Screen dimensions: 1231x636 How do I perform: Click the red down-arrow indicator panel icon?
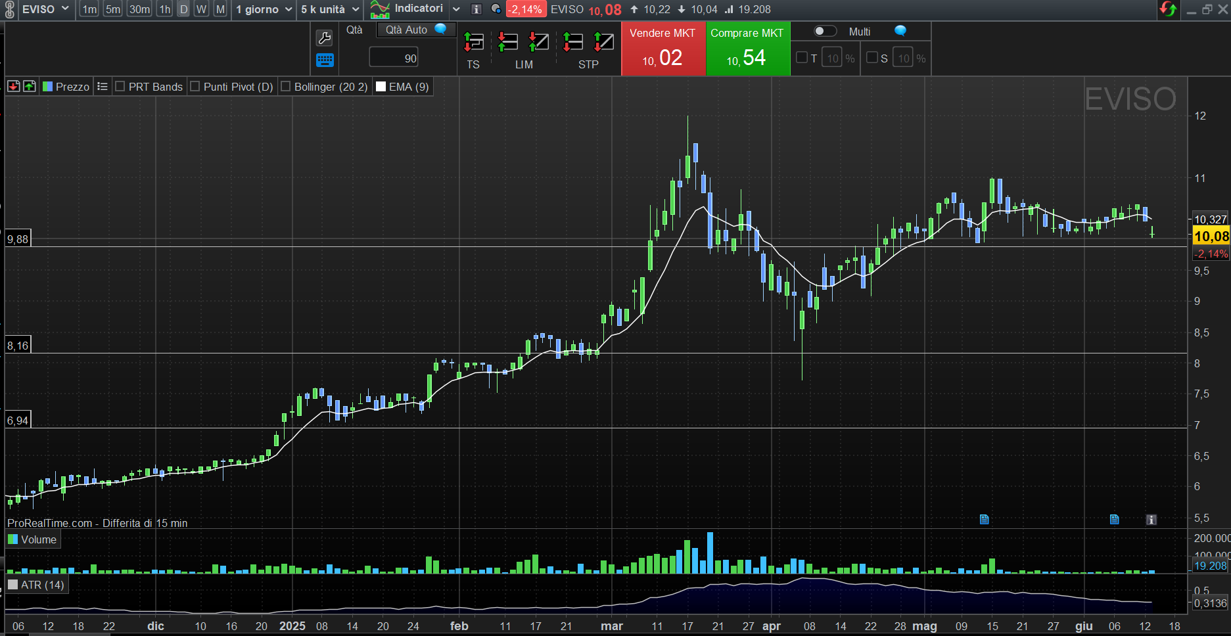click(x=13, y=87)
